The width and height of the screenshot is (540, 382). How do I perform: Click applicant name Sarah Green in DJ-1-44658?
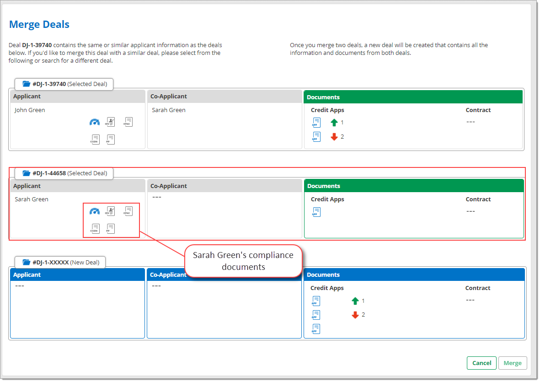32,199
